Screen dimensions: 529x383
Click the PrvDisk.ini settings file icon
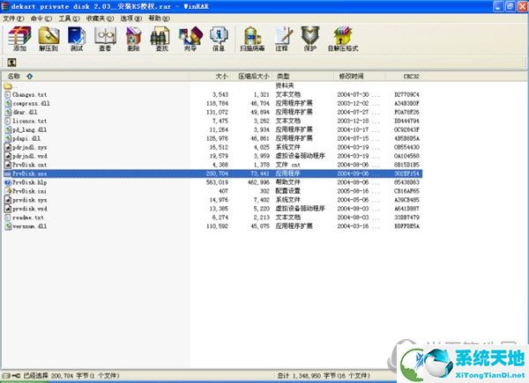8,191
